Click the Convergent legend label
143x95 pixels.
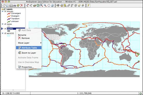16,13
